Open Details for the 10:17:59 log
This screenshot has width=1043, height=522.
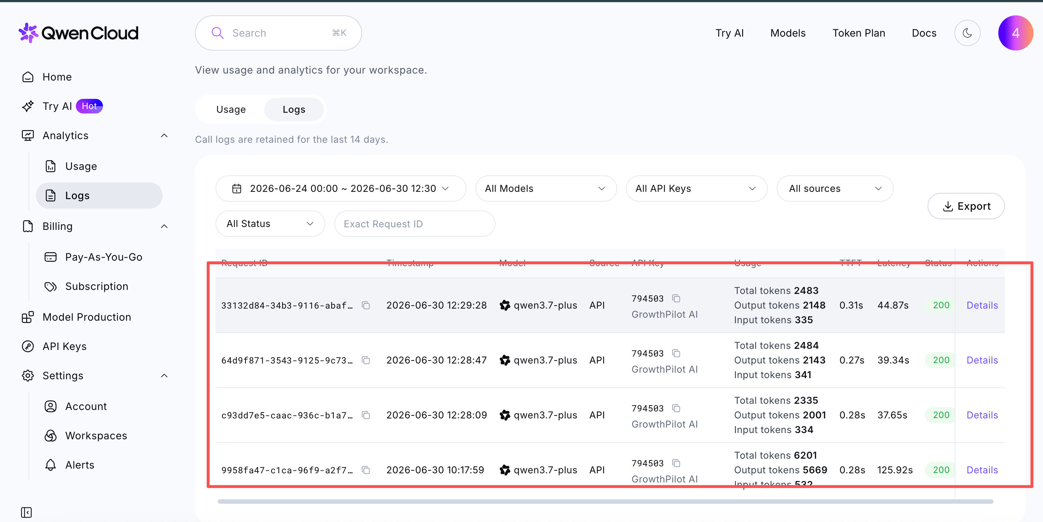click(982, 470)
